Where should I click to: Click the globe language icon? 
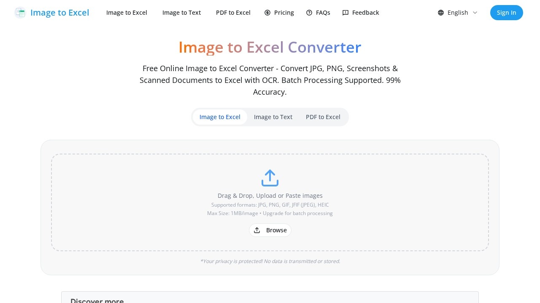click(x=440, y=13)
